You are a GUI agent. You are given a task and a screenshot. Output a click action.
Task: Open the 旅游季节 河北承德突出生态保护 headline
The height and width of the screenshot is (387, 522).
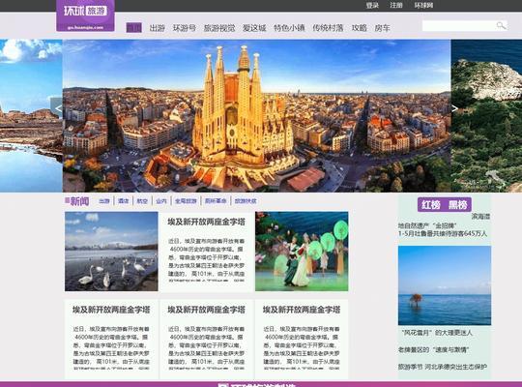(x=443, y=367)
